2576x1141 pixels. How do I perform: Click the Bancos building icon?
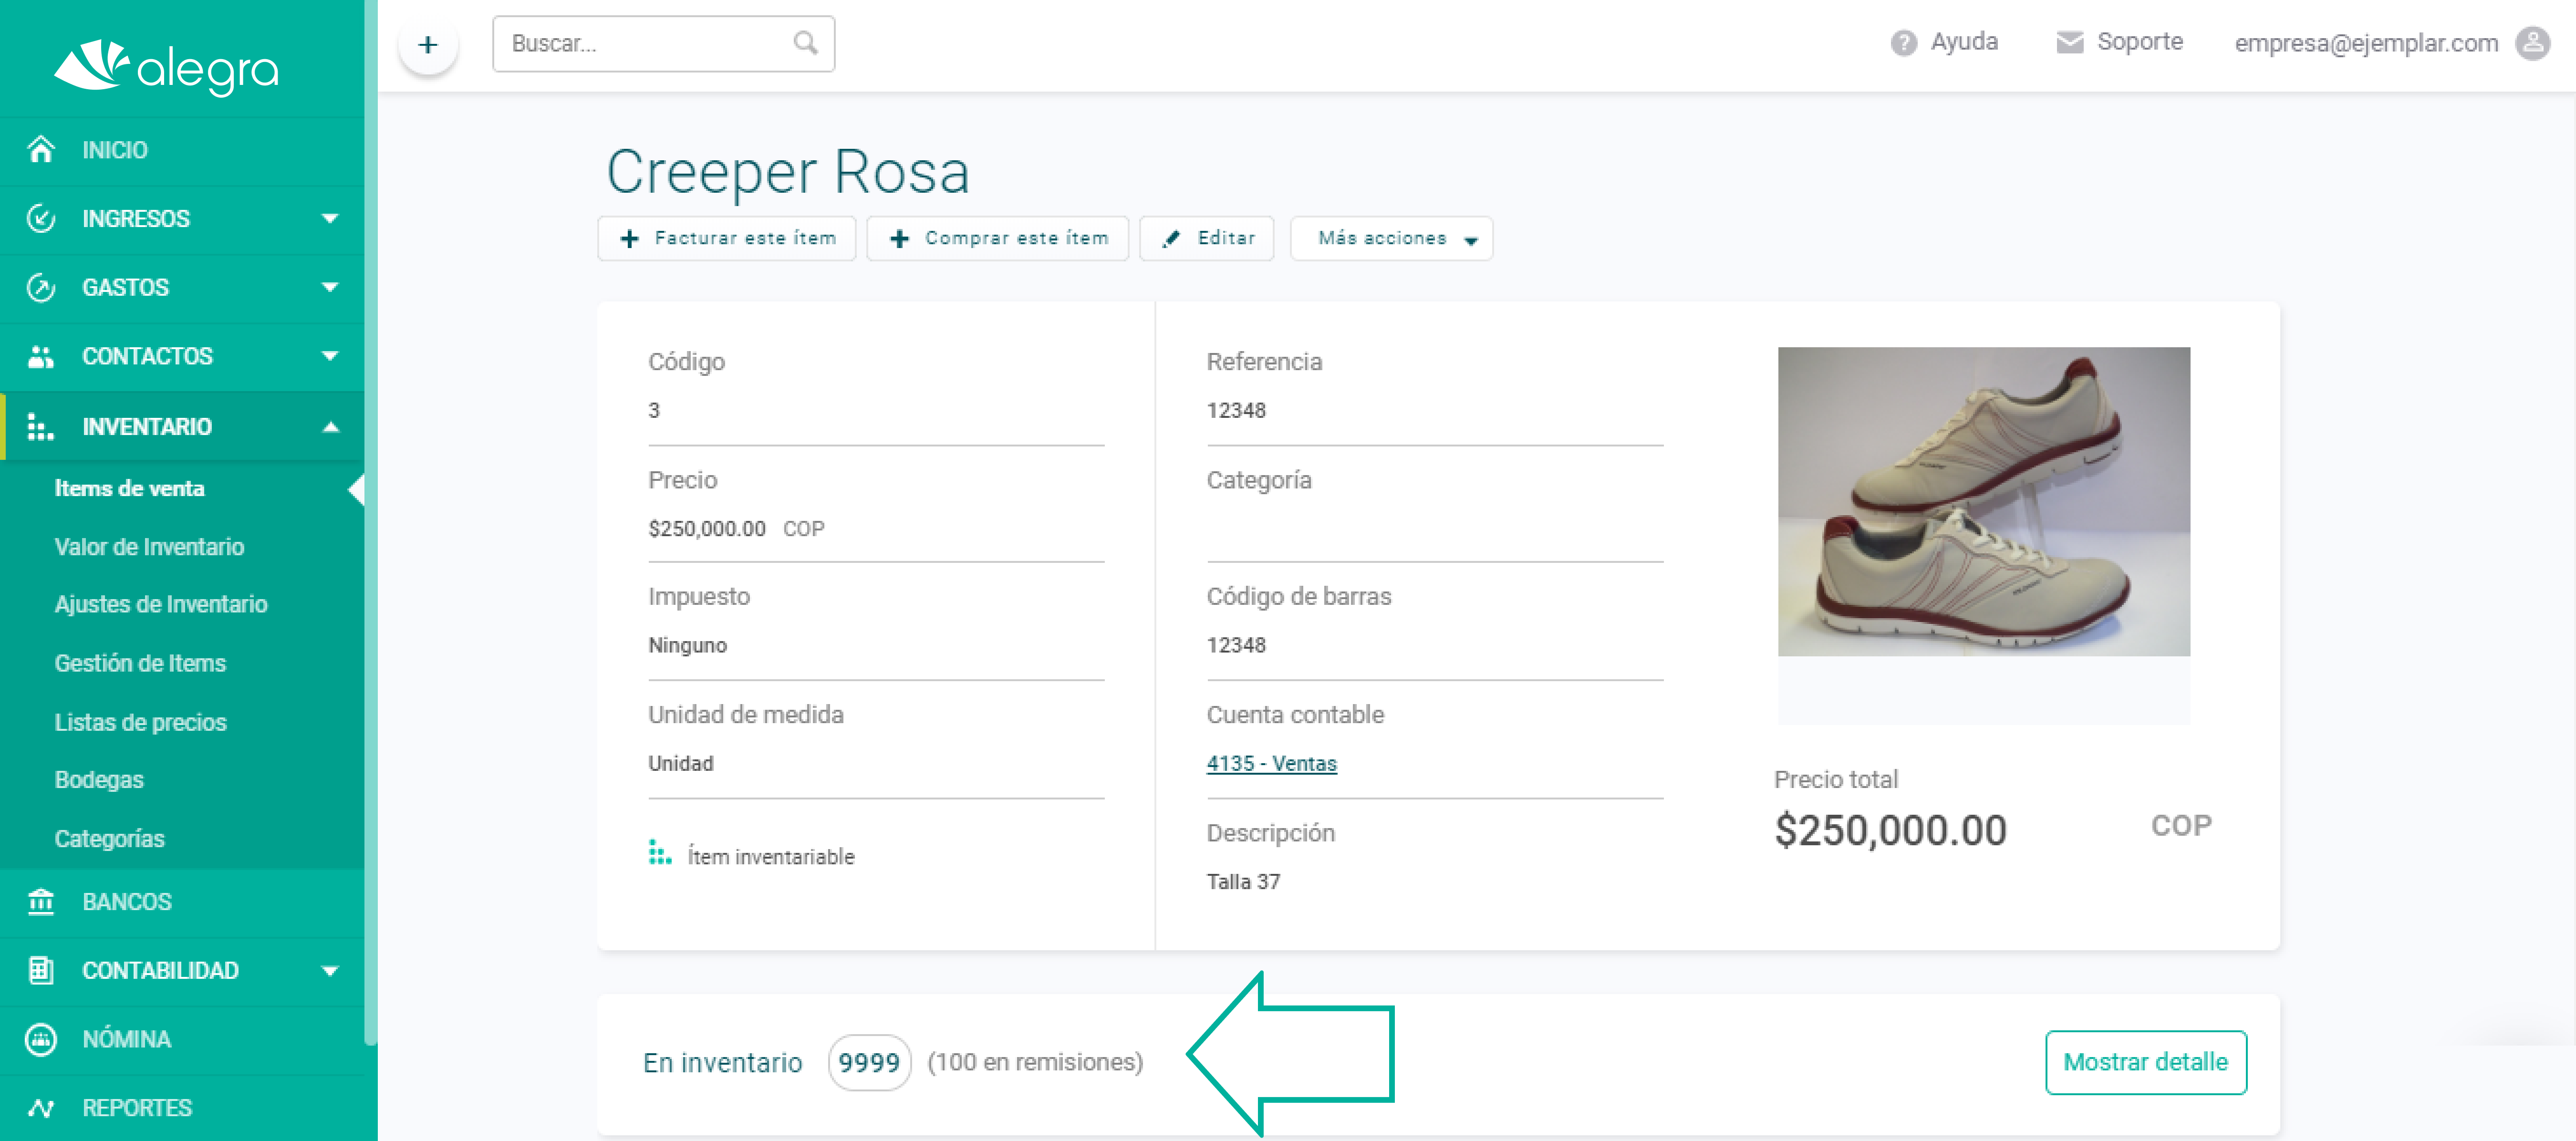(x=41, y=901)
